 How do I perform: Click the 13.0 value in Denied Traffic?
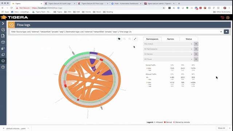click(x=172, y=68)
